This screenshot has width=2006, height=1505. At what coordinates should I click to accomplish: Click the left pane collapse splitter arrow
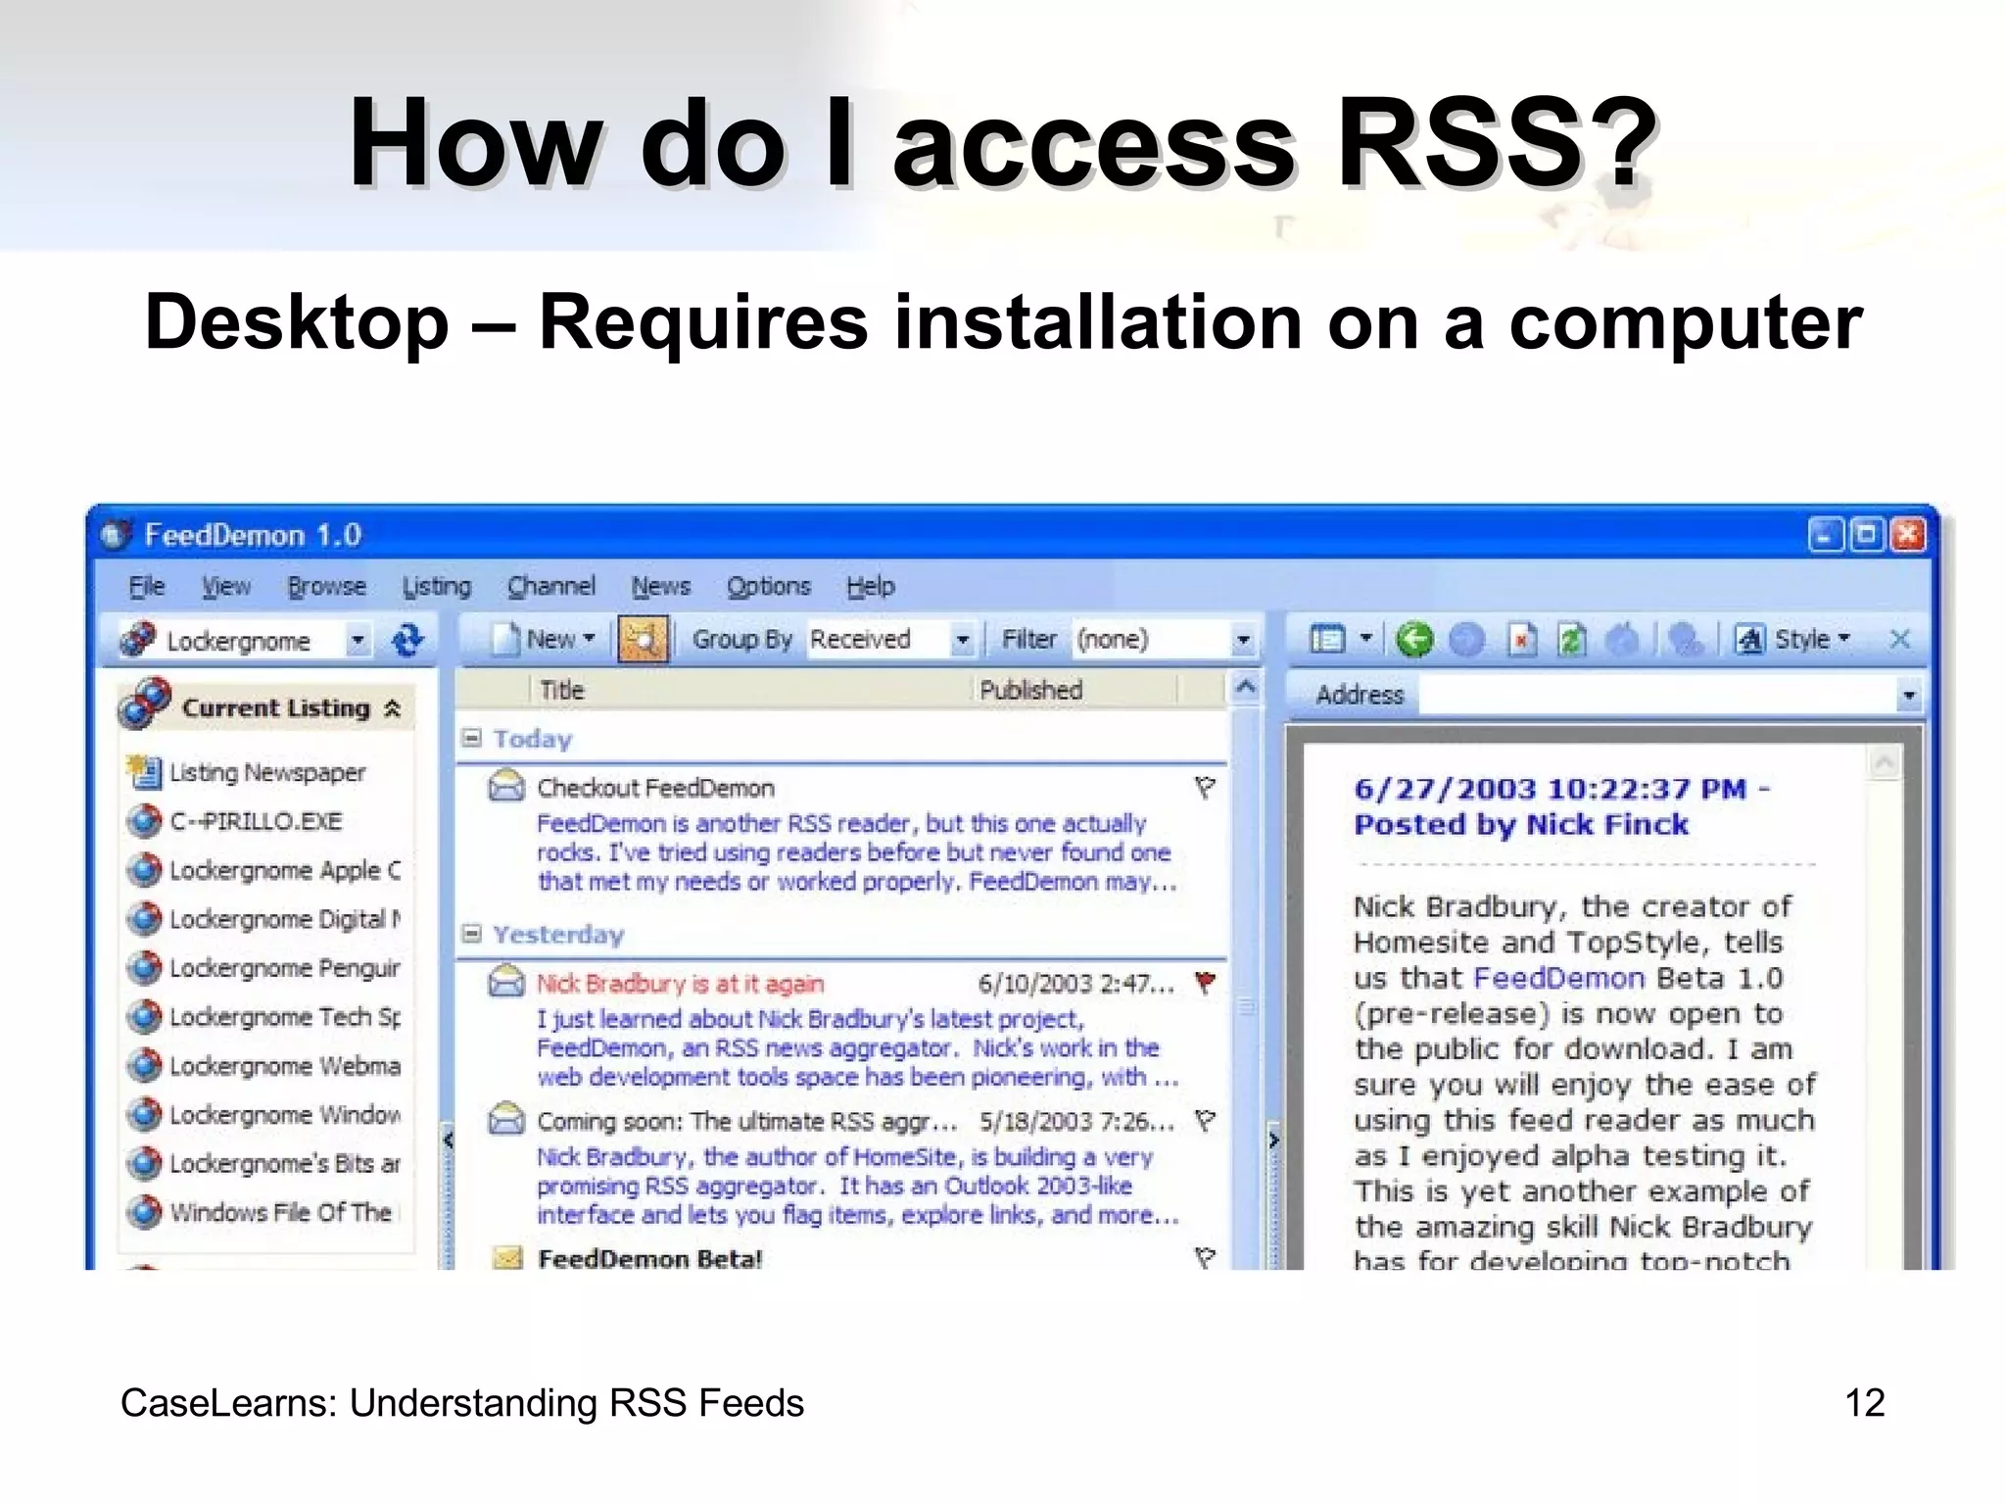448,1140
